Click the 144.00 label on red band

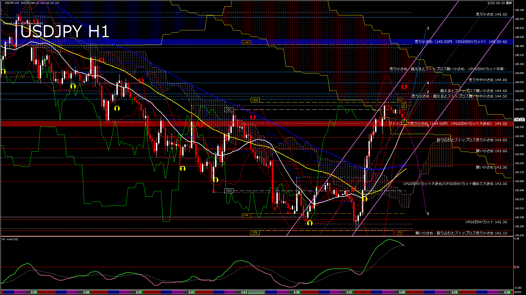(448, 124)
